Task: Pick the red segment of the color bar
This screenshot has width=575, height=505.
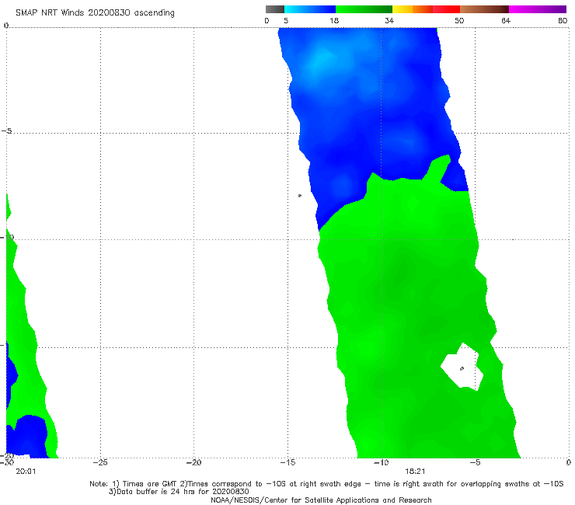Action: pyautogui.click(x=446, y=9)
